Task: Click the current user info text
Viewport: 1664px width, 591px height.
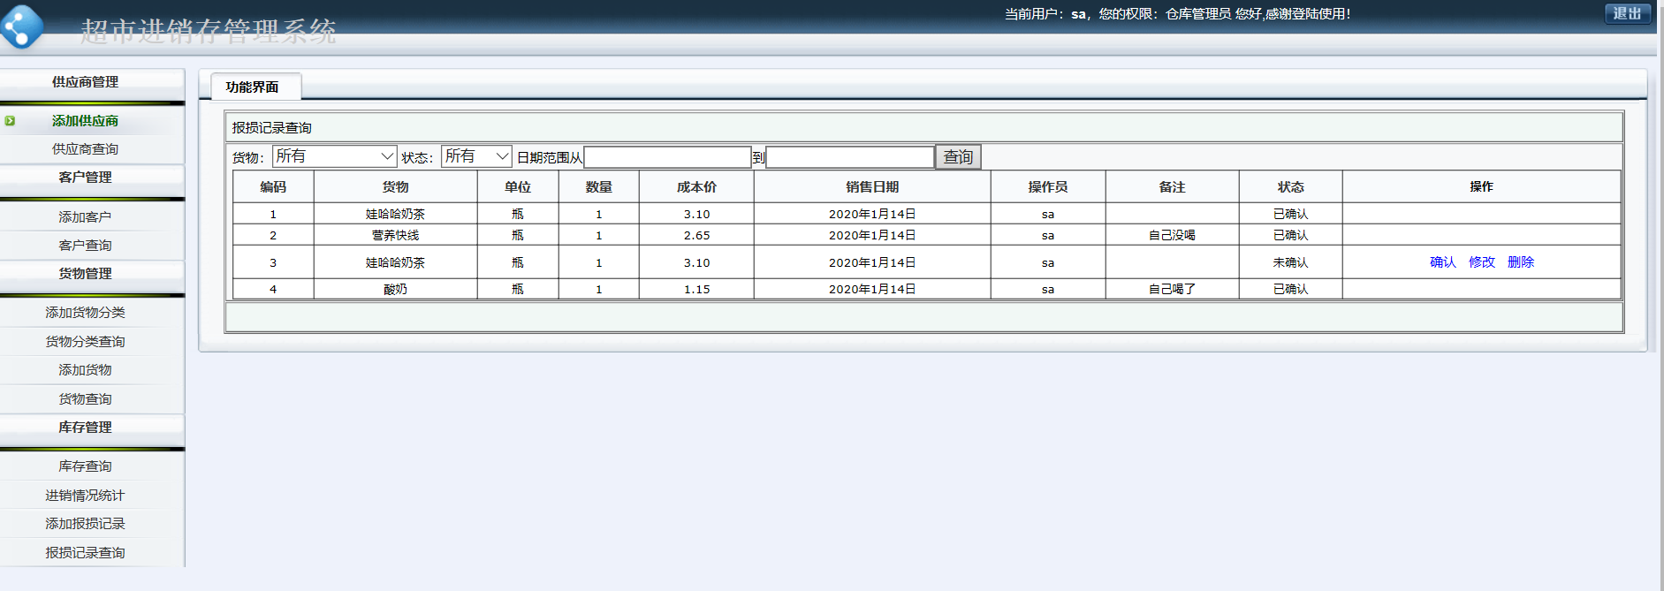Action: [1177, 14]
